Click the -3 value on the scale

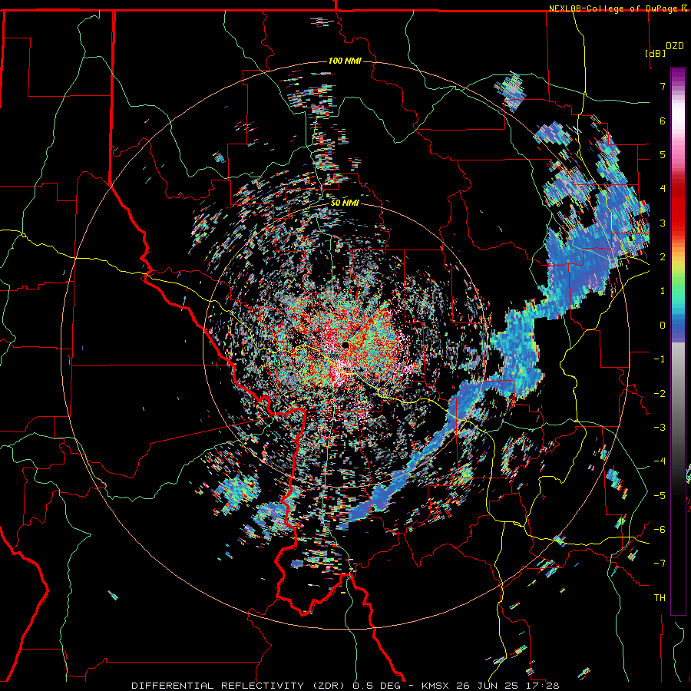tap(660, 428)
